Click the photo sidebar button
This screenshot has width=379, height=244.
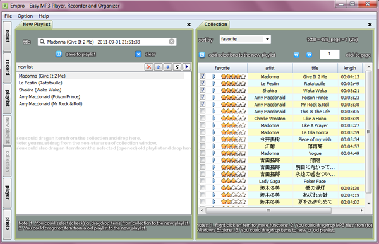pos(7,224)
